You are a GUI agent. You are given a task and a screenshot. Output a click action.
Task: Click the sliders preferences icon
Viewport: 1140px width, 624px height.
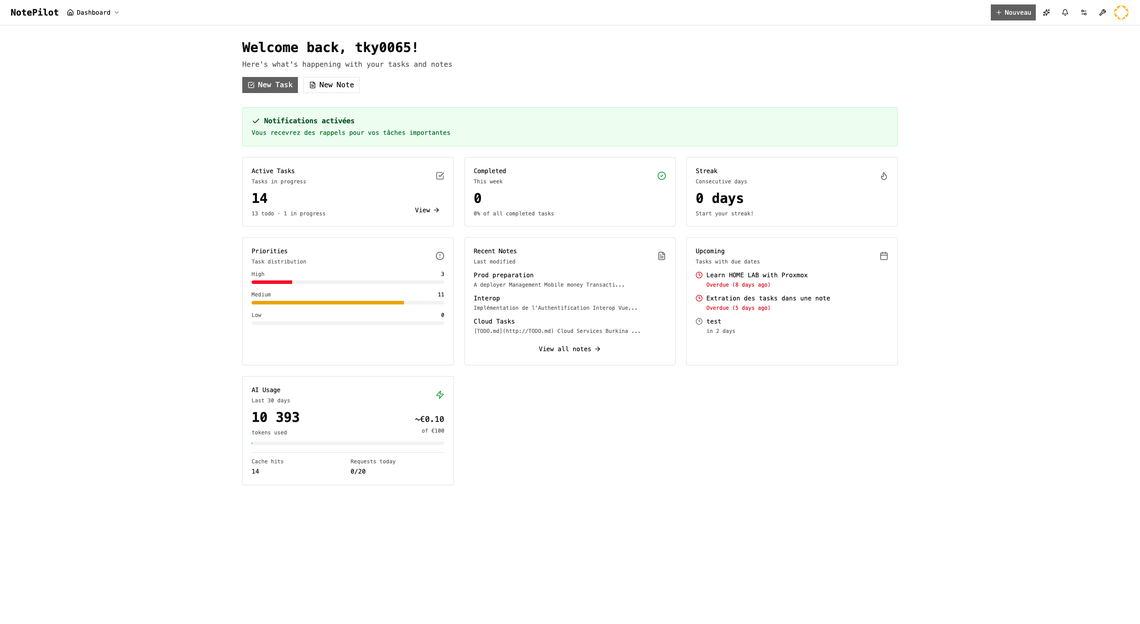pos(1084,12)
